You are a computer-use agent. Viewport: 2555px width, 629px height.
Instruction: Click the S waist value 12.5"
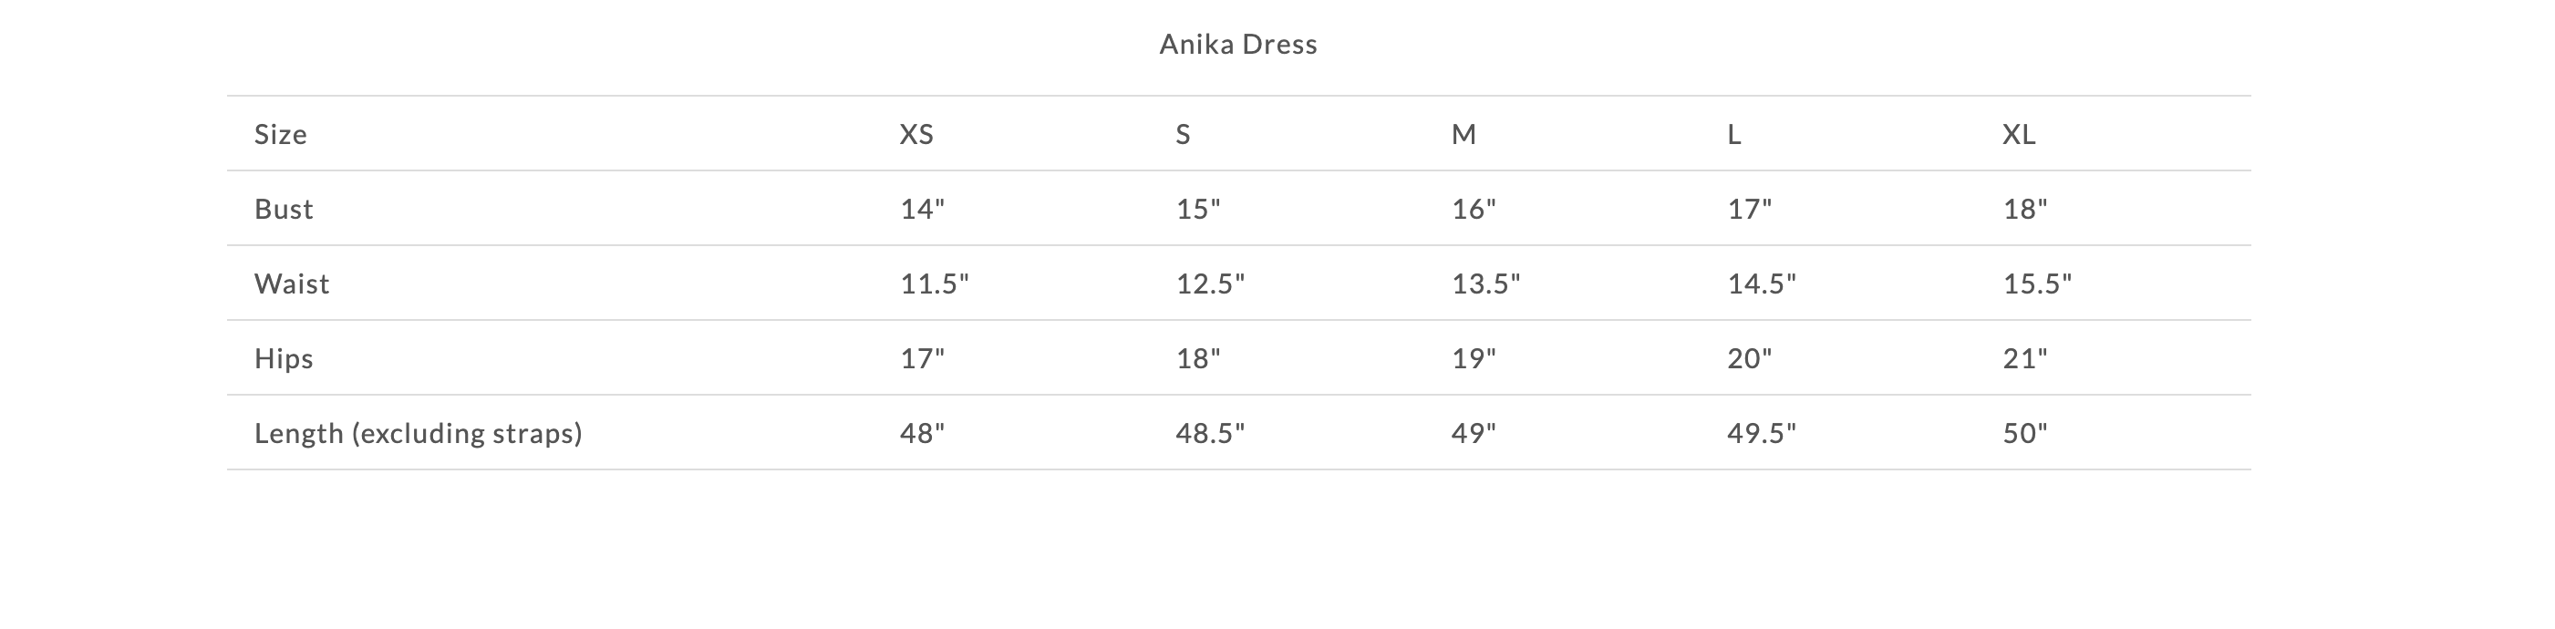[1210, 284]
